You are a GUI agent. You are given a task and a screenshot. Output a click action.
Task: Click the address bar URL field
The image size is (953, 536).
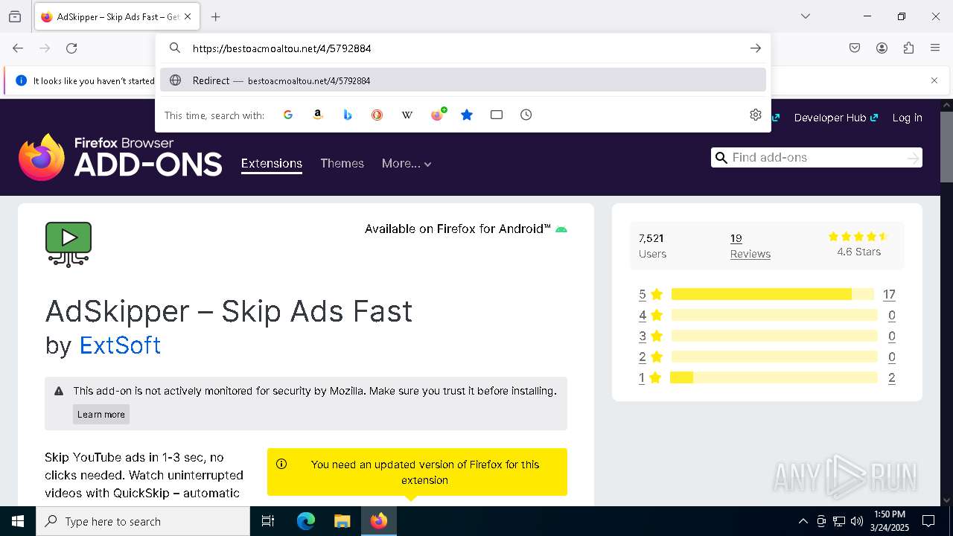point(462,48)
